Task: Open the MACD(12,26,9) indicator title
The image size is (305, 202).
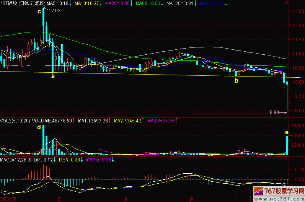Action: click(x=16, y=159)
